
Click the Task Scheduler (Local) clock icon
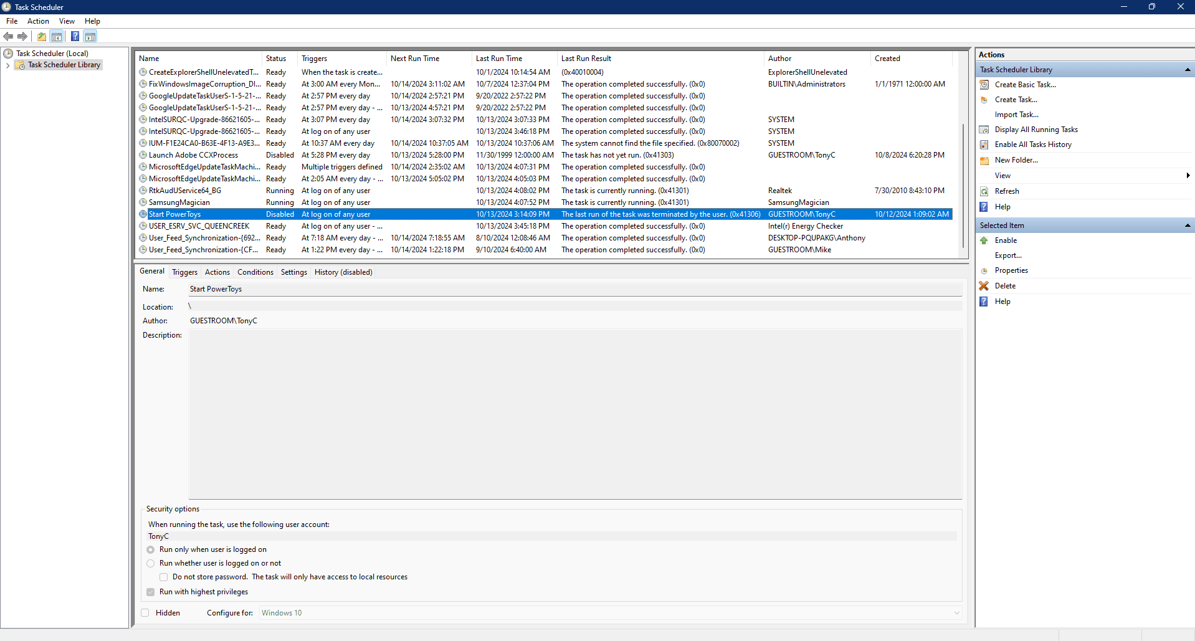coord(9,54)
